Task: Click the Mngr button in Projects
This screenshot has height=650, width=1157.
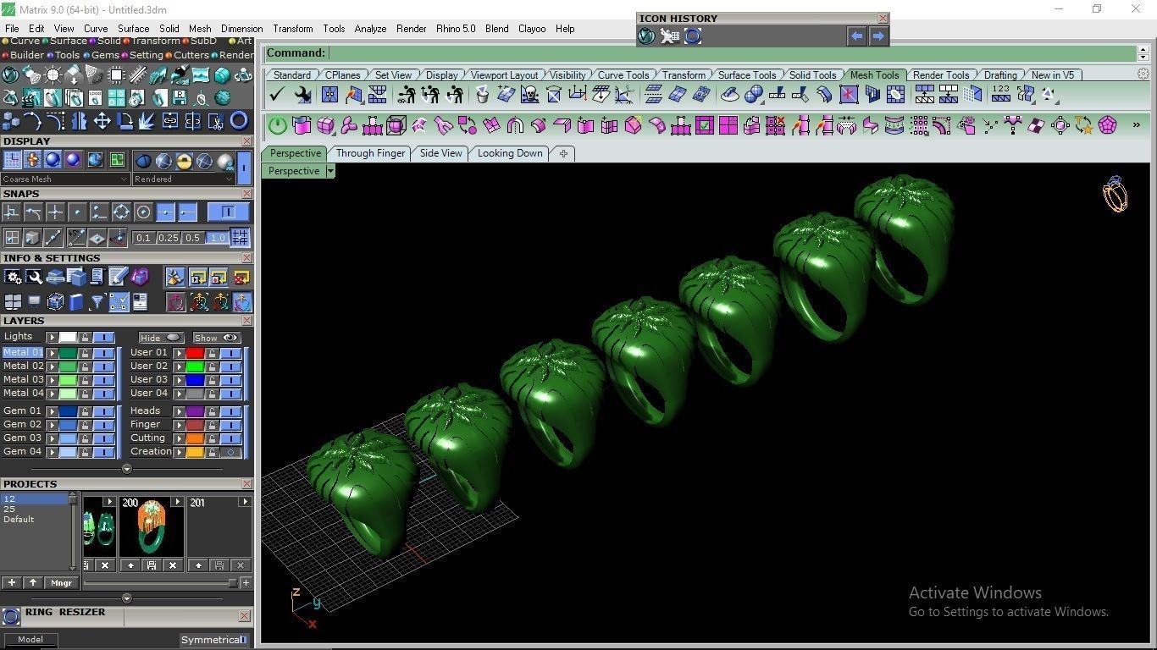Action: pyautogui.click(x=61, y=582)
